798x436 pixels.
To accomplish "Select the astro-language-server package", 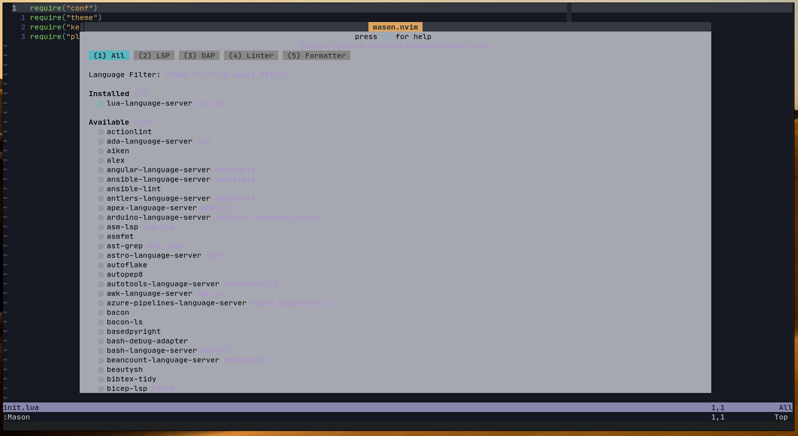I will click(x=154, y=255).
